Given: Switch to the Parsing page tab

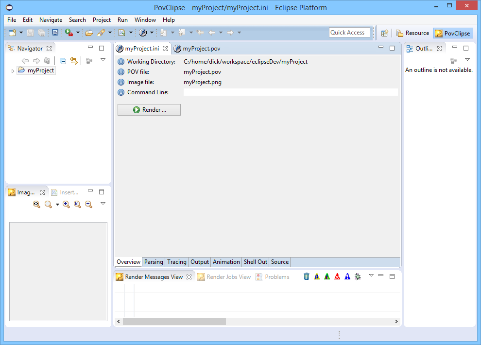Looking at the screenshot, I should (154, 262).
